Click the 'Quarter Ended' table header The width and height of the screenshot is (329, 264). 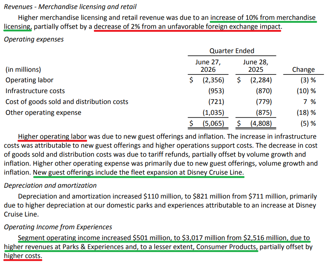pos(232,51)
